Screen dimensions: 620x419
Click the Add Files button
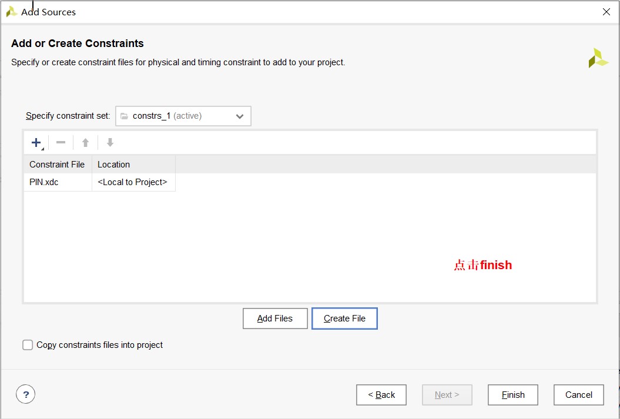[275, 319]
